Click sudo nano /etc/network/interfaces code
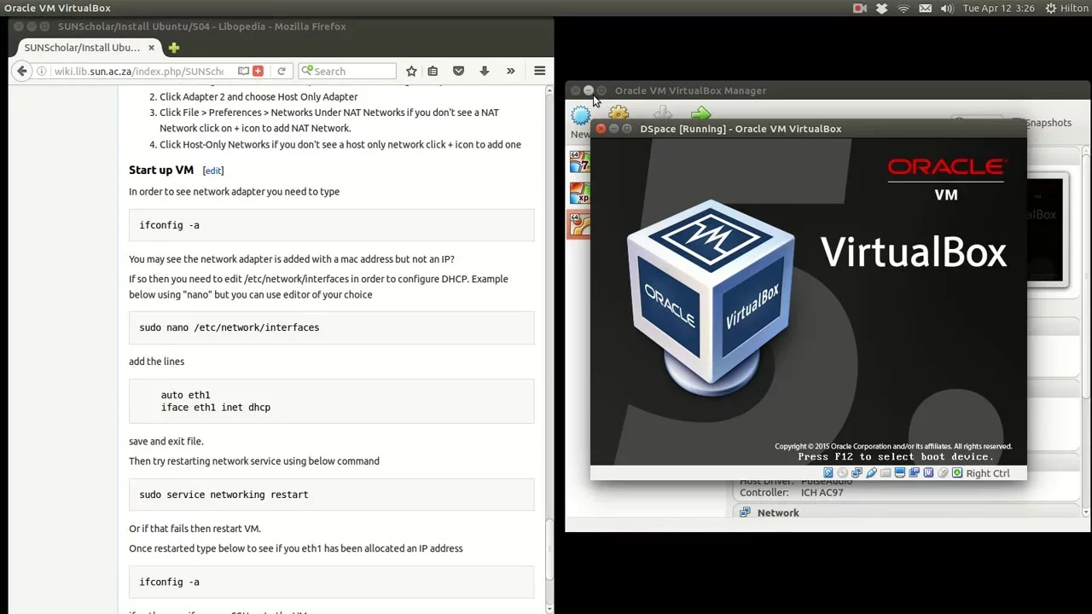The width and height of the screenshot is (1092, 614). click(x=331, y=327)
